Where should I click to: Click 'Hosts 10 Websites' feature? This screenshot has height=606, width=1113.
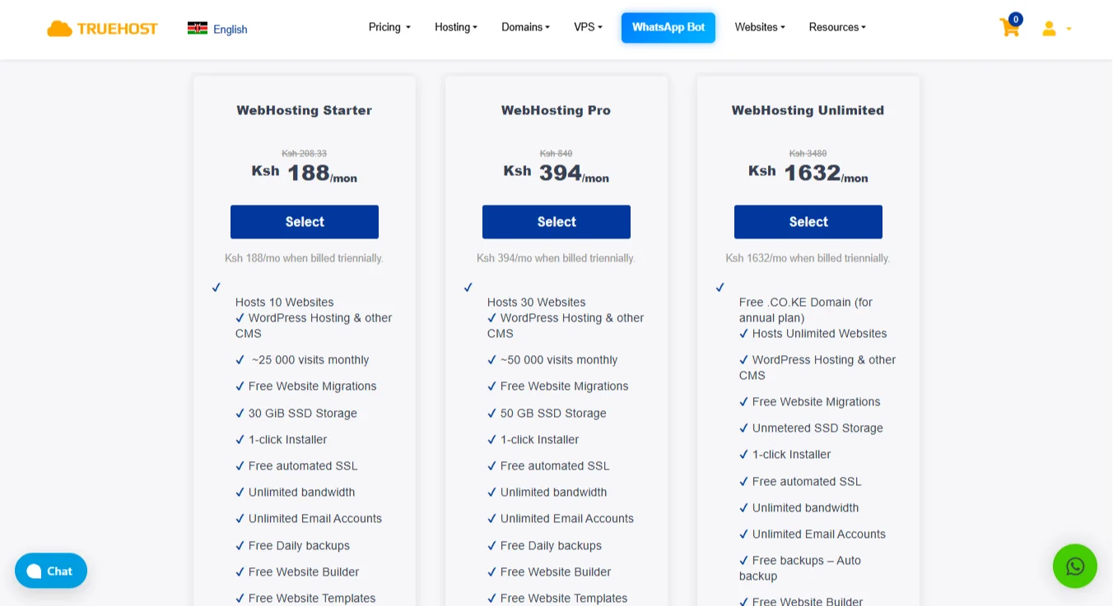point(285,303)
